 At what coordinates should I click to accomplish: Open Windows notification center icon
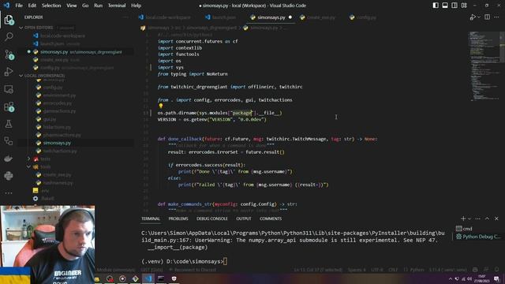tap(496, 278)
